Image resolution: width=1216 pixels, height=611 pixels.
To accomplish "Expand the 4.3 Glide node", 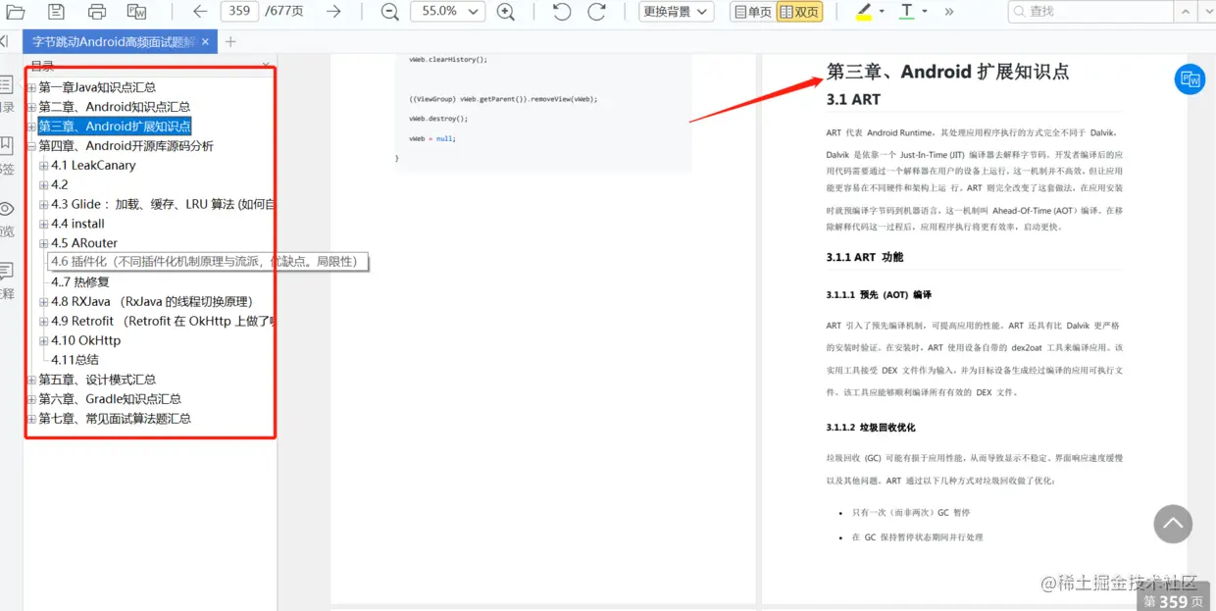I will pyautogui.click(x=44, y=204).
